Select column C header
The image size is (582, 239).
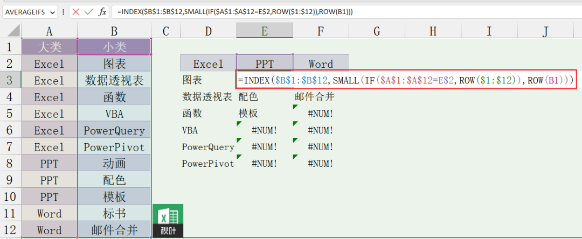[x=166, y=31]
